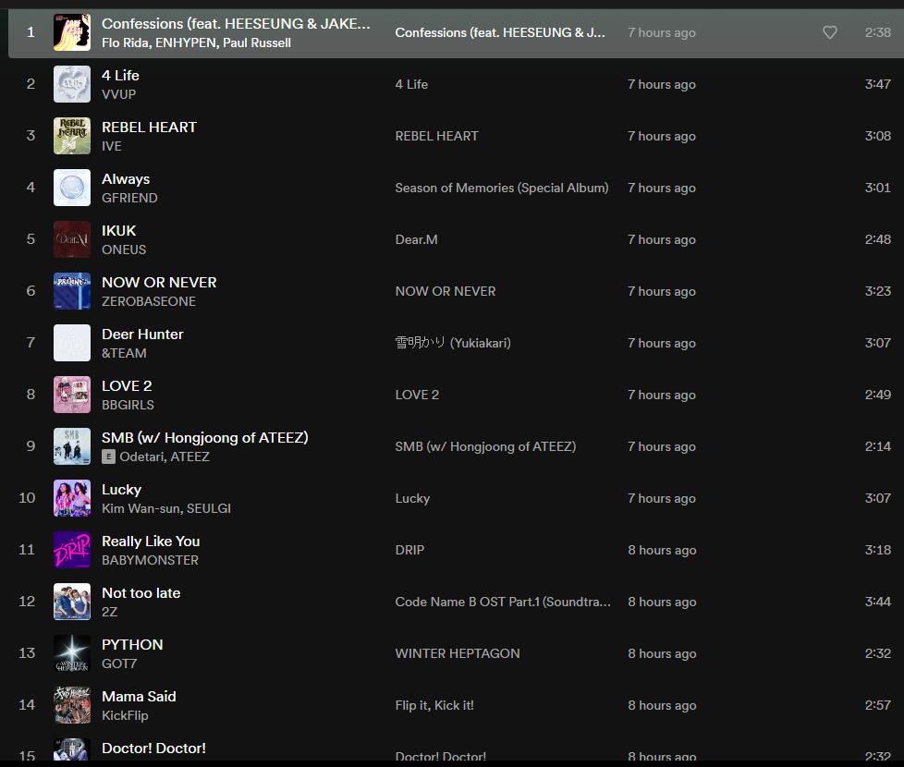The width and height of the screenshot is (904, 767).
Task: Select the REBEL HEART cover art
Action: (x=72, y=136)
